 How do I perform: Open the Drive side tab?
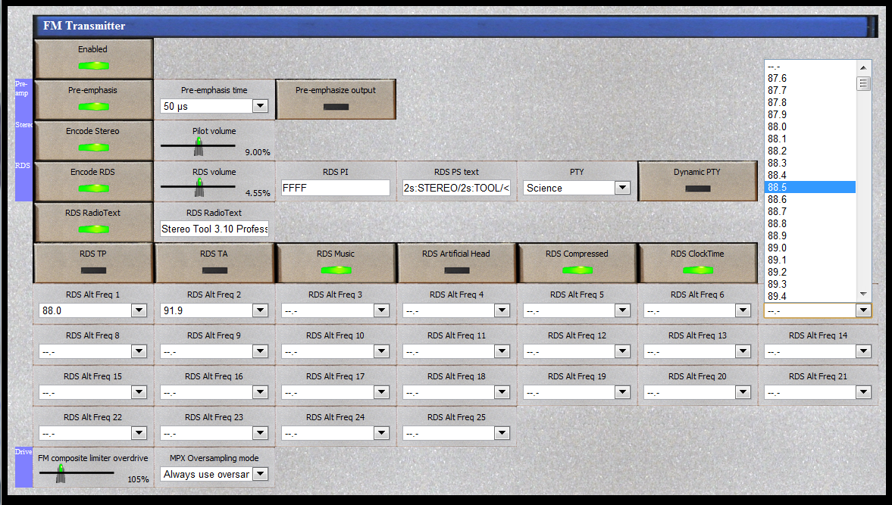[23, 467]
